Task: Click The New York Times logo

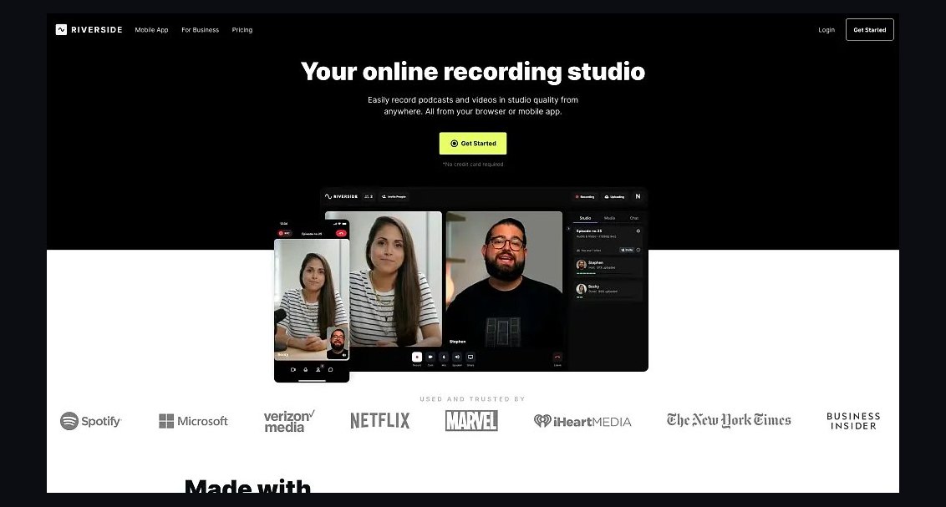Action: tap(729, 420)
